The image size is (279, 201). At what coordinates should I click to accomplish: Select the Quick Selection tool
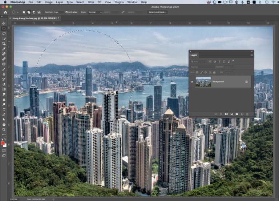point(4,39)
